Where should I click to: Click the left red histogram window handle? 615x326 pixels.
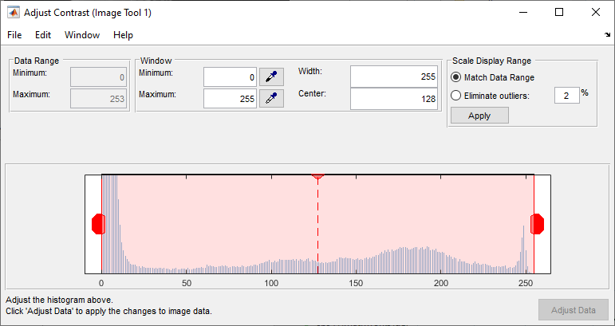[x=98, y=224]
